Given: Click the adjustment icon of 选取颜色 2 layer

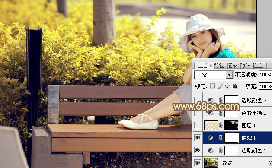Looking at the screenshot, I should 211,100.
